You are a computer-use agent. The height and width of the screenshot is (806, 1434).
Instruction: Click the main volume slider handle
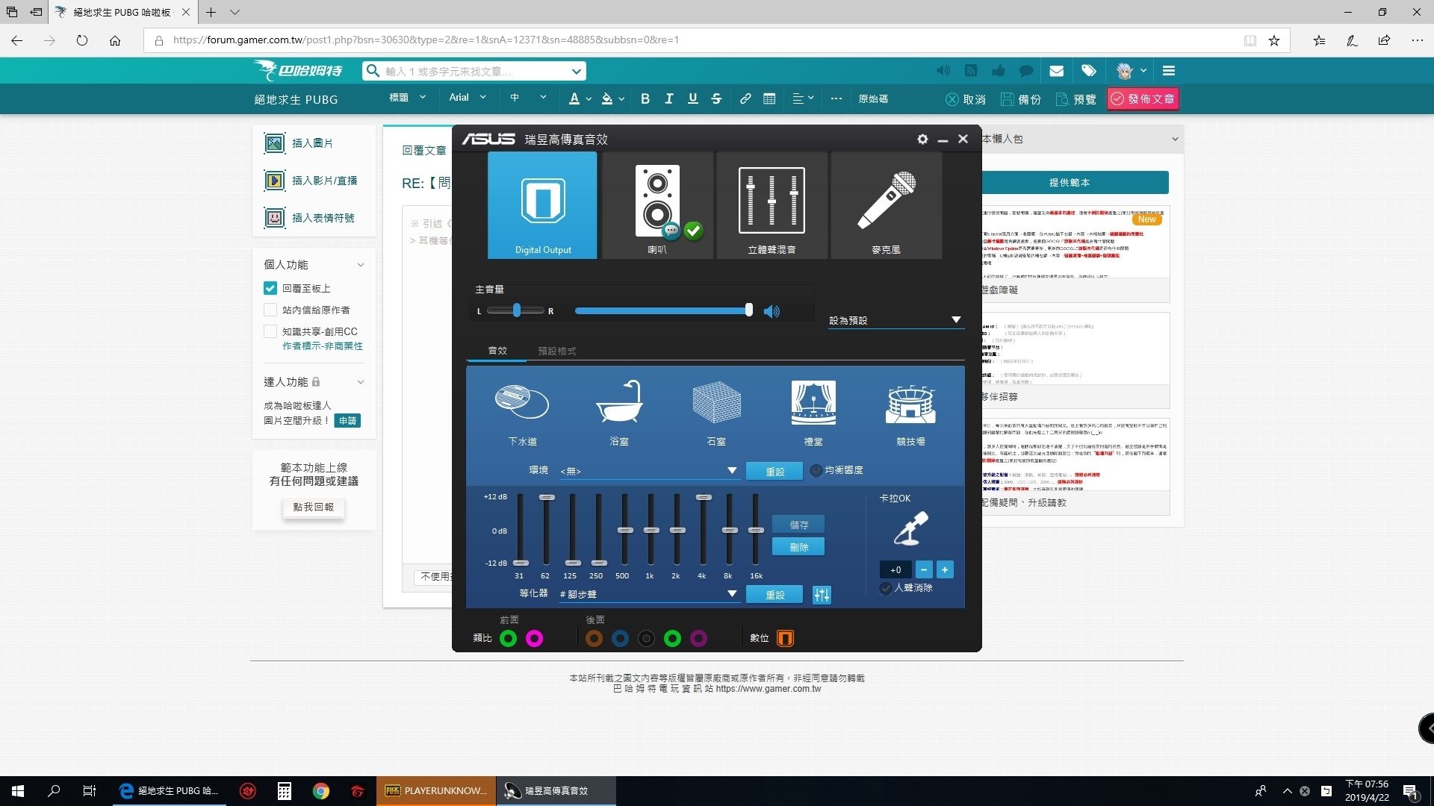tap(748, 311)
